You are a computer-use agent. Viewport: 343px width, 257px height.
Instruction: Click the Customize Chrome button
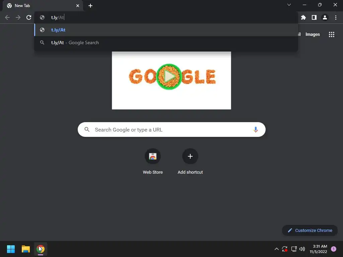[310, 230]
